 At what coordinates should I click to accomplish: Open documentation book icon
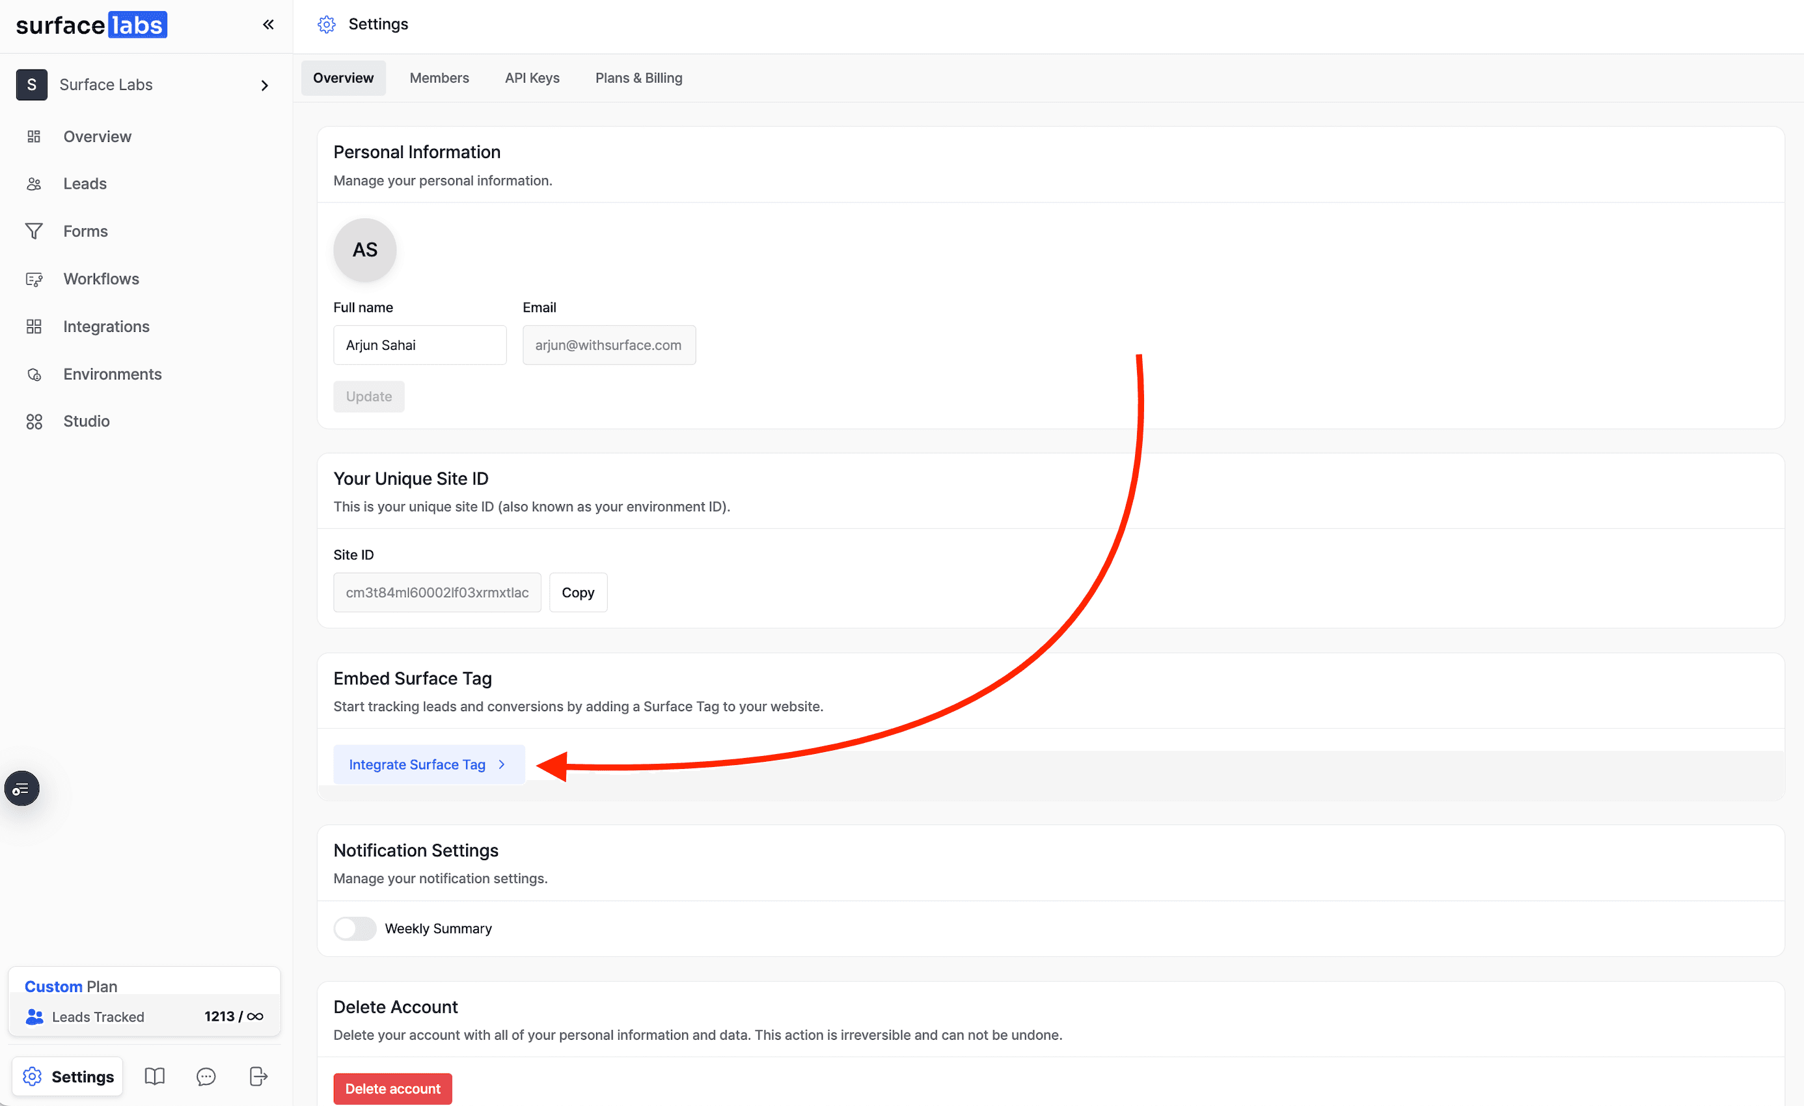(x=154, y=1076)
